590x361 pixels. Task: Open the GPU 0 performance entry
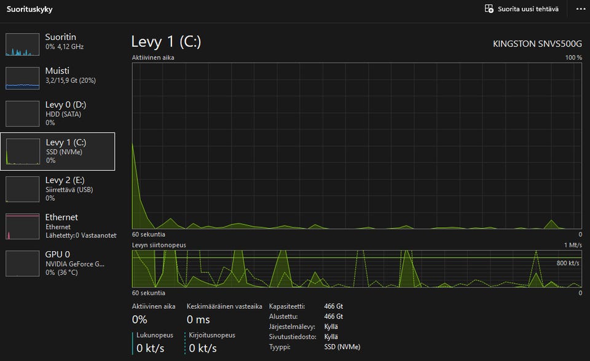[x=58, y=263]
